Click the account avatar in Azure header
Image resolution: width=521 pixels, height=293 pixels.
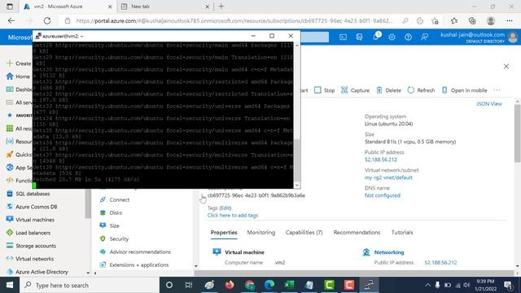tap(513, 37)
